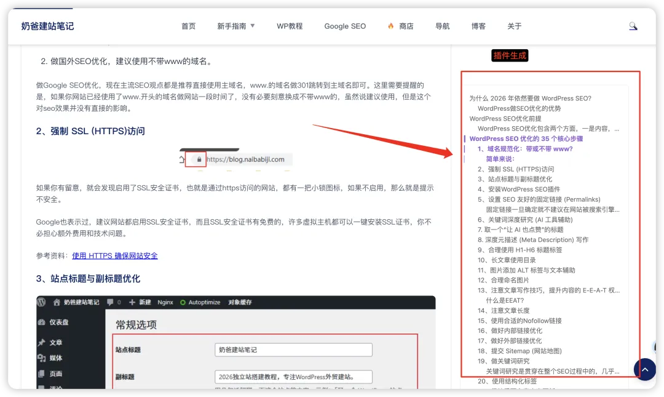Click the flame icon beside 商店
This screenshot has width=664, height=397.
coord(390,26)
